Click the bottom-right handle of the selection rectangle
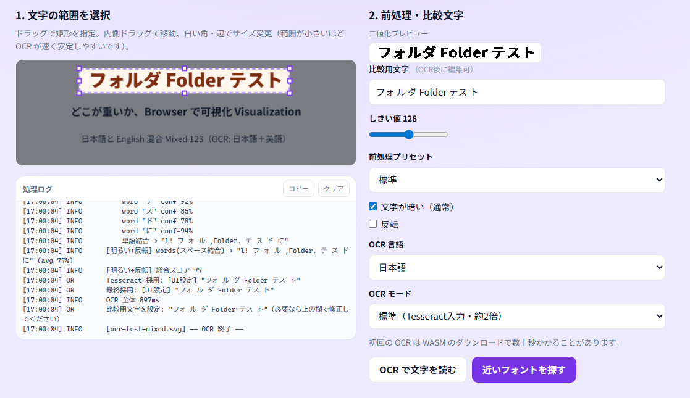The height and width of the screenshot is (398, 690). 290,93
